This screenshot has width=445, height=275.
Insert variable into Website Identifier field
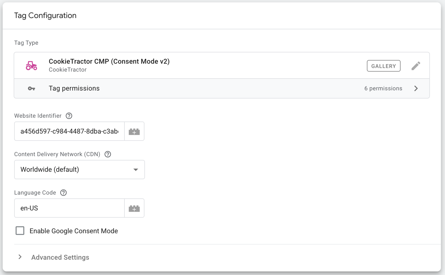(x=134, y=131)
